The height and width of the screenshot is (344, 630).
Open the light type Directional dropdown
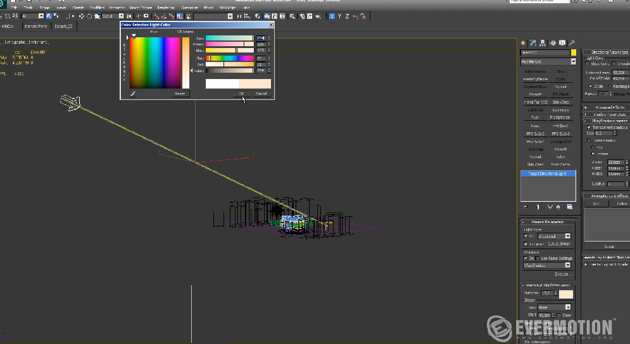click(x=553, y=236)
